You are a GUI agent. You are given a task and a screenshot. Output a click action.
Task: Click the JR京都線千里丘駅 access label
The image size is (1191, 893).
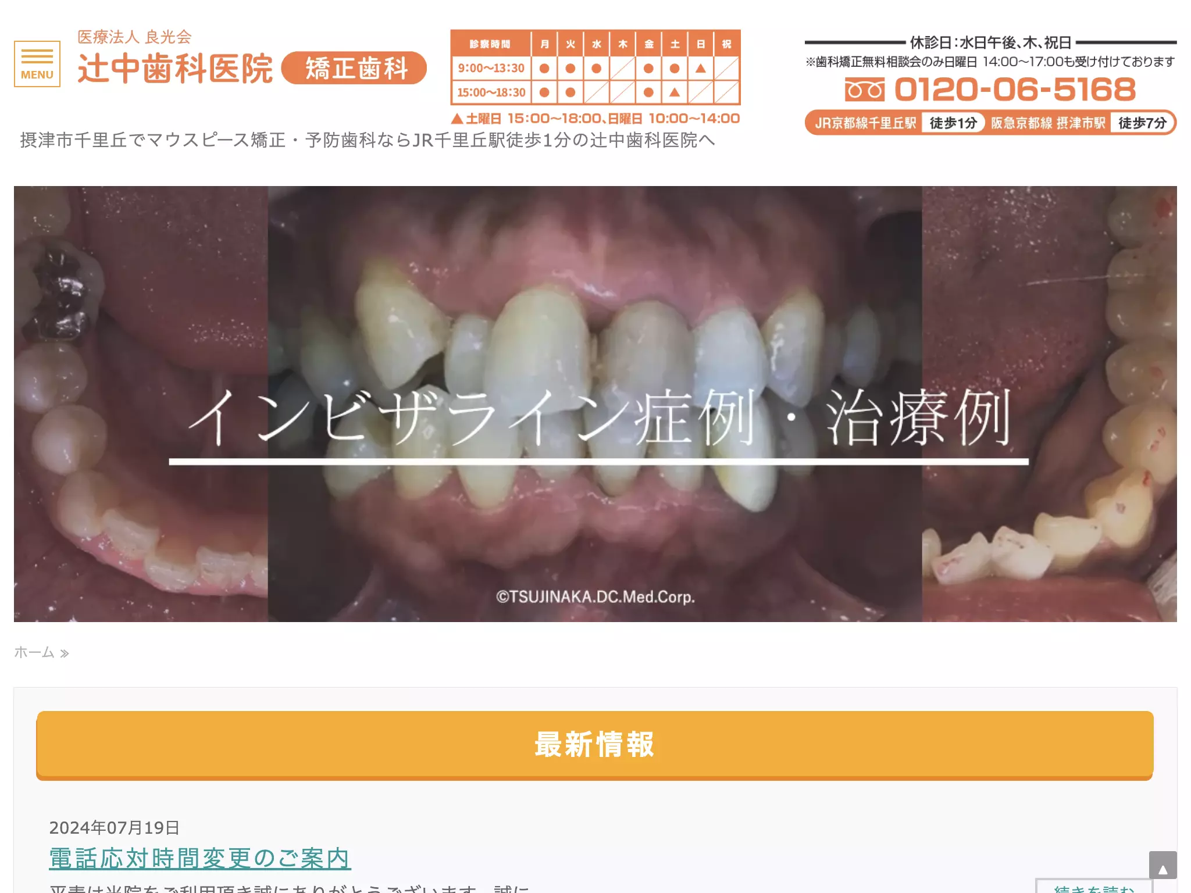pos(865,123)
